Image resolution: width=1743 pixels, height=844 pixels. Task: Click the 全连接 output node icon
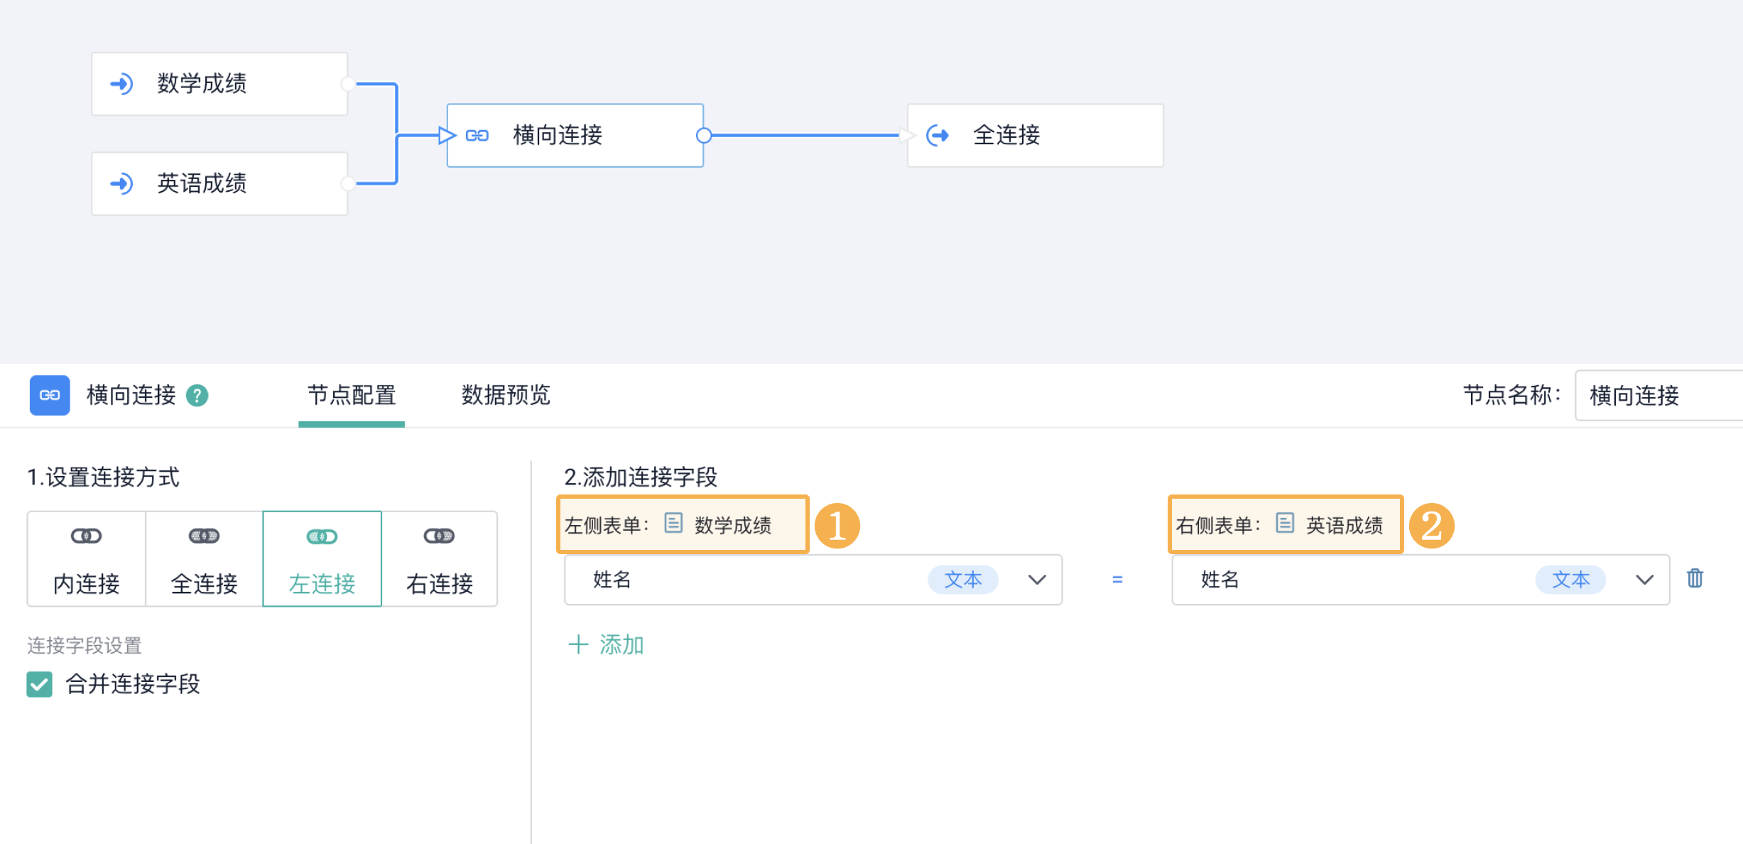tap(938, 135)
